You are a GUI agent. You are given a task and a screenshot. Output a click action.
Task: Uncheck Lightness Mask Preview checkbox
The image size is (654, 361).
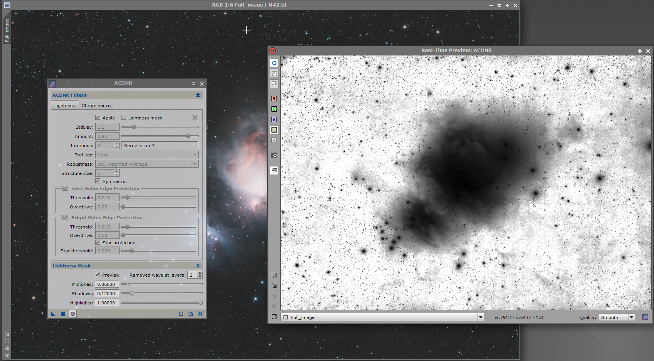[x=98, y=275]
